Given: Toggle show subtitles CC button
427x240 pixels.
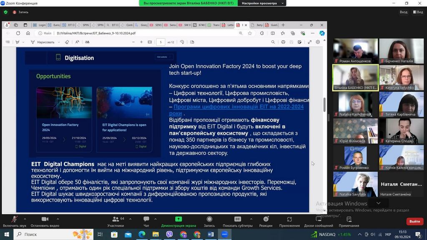Looking at the screenshot, I should click(x=238, y=219).
